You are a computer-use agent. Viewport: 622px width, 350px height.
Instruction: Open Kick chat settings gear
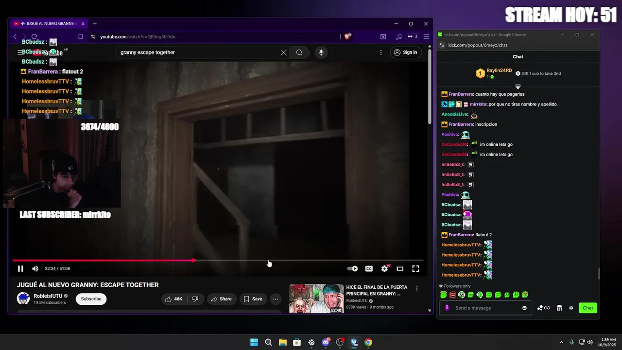571,308
